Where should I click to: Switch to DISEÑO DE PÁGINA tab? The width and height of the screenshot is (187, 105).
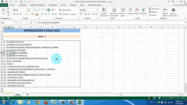37,5
